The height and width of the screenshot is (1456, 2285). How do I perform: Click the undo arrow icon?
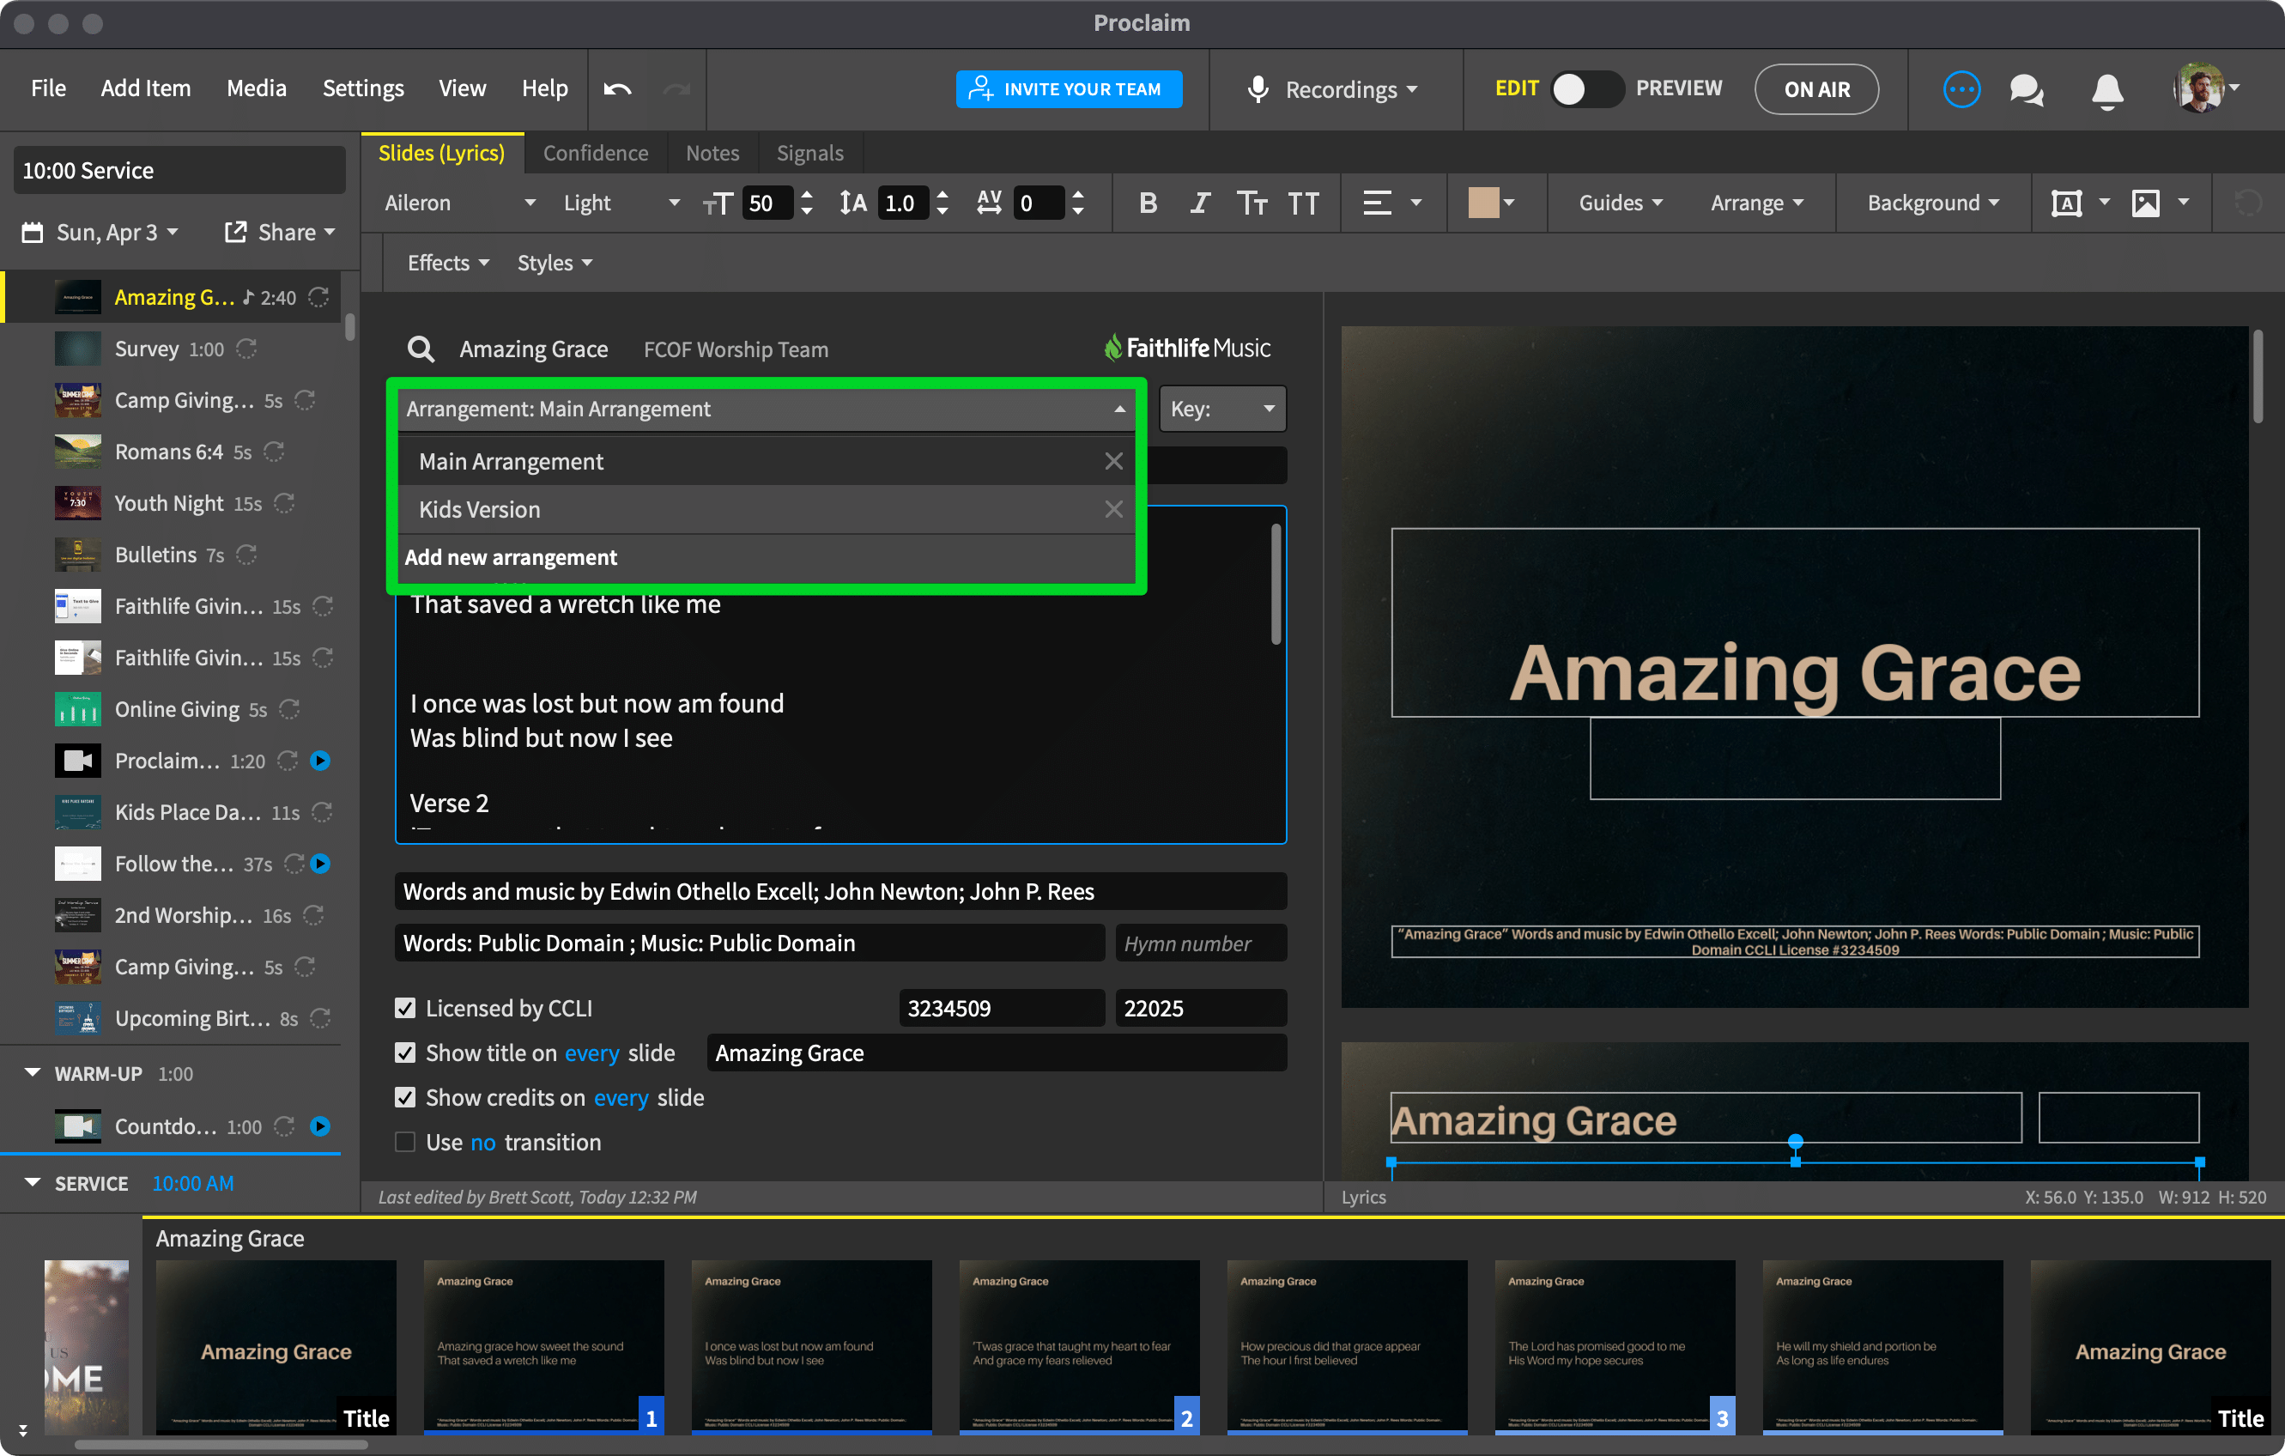[x=618, y=89]
